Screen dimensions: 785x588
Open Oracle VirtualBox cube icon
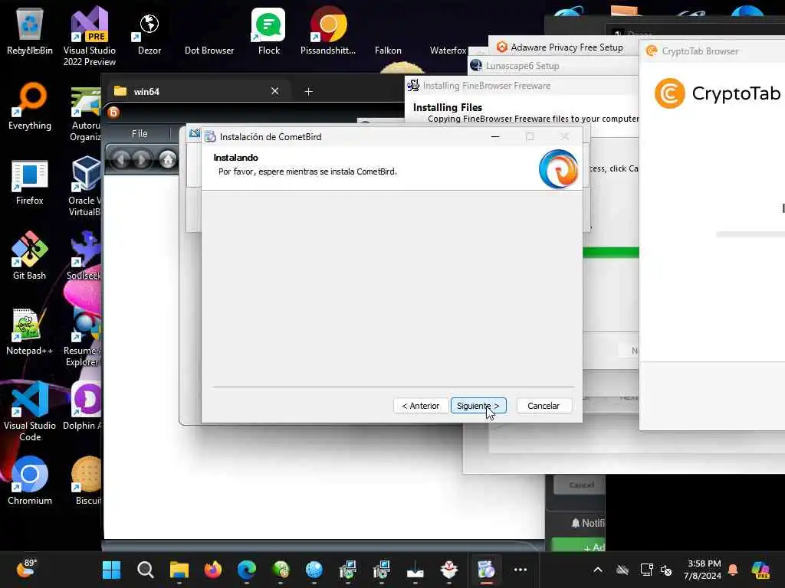point(86,174)
